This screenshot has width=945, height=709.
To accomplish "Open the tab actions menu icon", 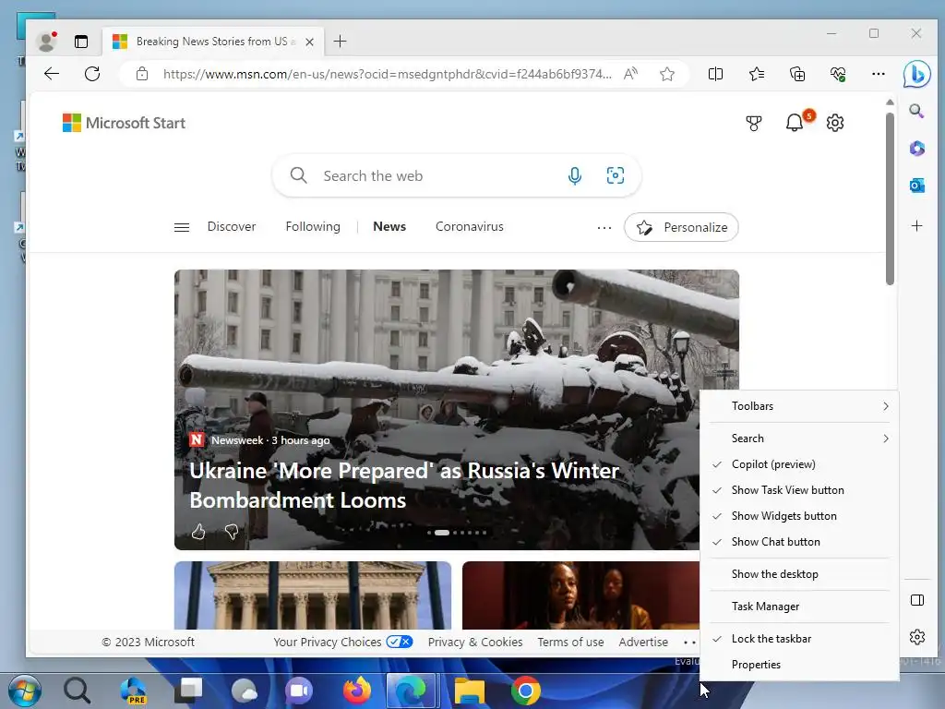I will point(81,42).
